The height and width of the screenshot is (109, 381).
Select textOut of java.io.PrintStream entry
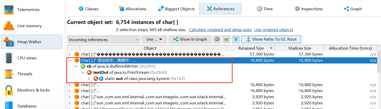coord(130,72)
